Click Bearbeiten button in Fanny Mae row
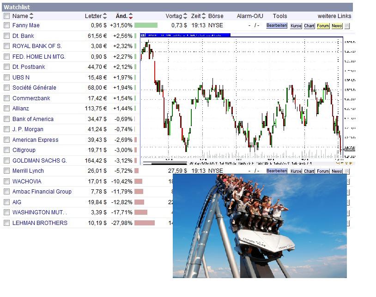The height and width of the screenshot is (297, 376). (x=277, y=25)
